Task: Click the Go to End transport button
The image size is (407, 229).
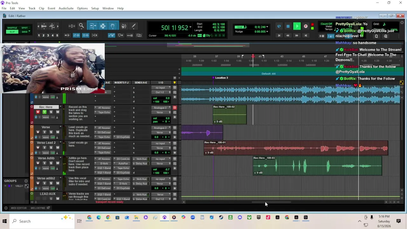Action: 306,36
